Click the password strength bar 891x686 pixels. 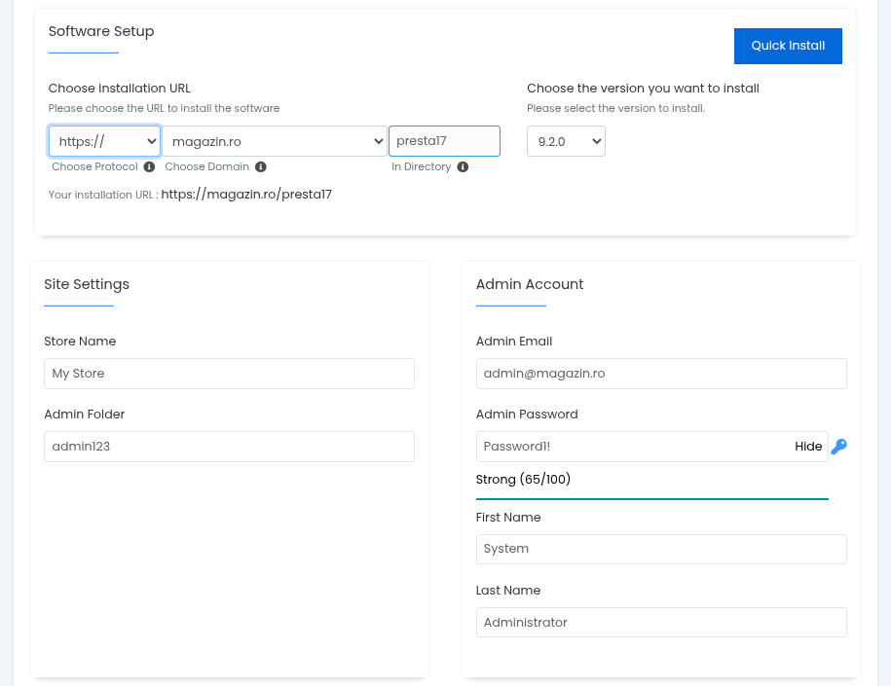[651, 498]
